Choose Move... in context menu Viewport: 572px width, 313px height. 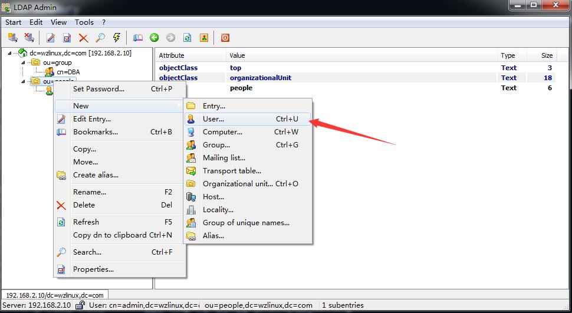click(120, 162)
